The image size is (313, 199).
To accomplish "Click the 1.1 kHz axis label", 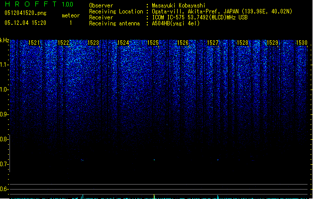I will (4, 65).
